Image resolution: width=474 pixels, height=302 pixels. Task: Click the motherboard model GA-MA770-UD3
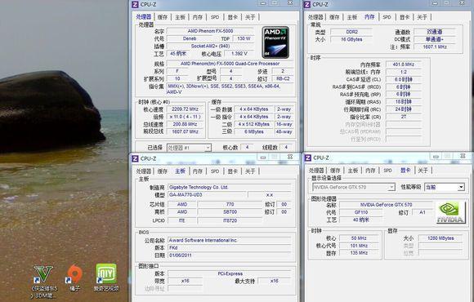[207, 195]
